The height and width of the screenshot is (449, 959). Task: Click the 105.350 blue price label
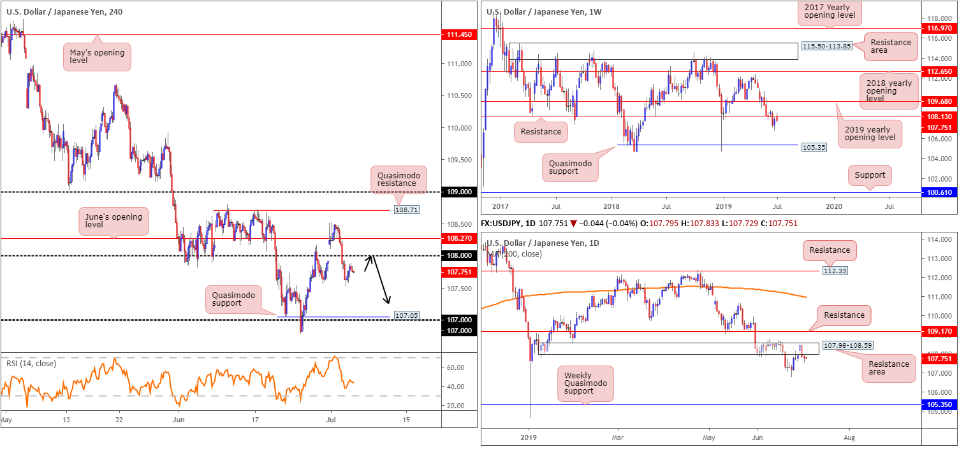pos(939,404)
